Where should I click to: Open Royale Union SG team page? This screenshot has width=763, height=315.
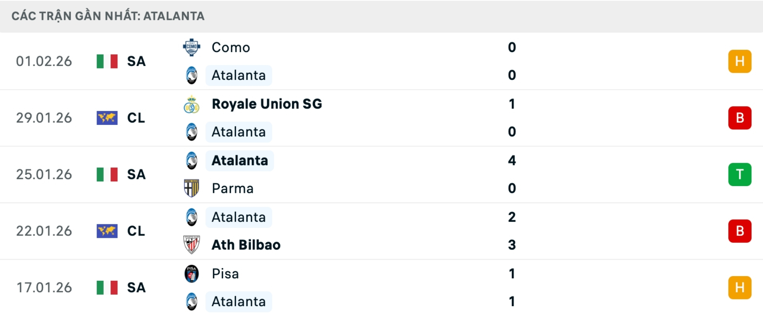point(267,104)
